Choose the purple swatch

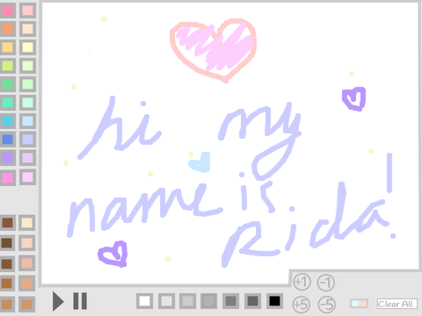(8, 158)
